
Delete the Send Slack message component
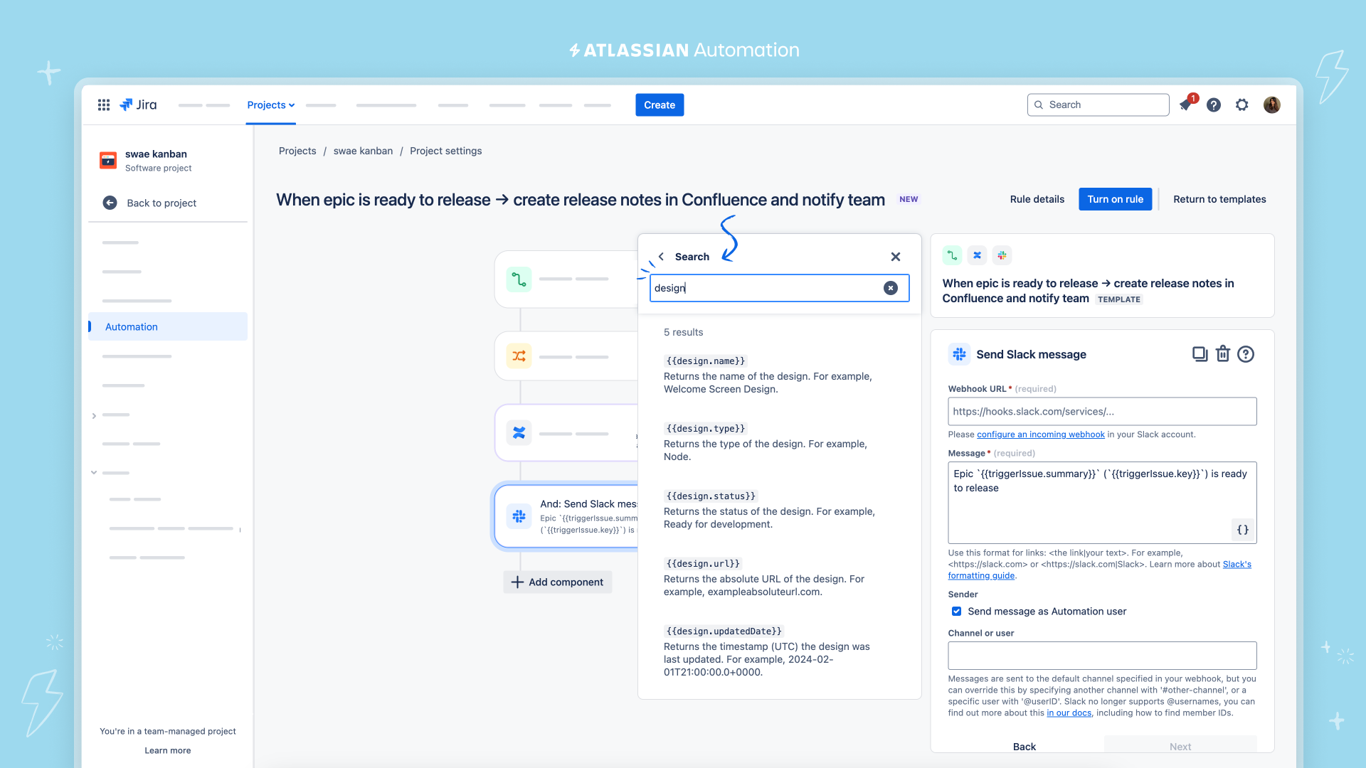pyautogui.click(x=1223, y=353)
